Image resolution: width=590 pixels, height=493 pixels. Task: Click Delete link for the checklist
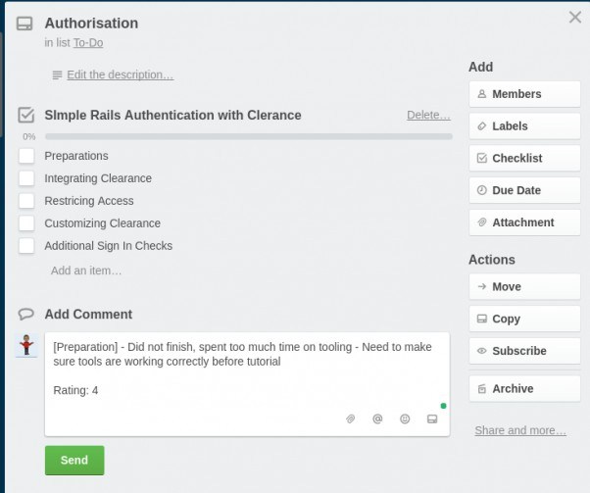[x=428, y=115]
